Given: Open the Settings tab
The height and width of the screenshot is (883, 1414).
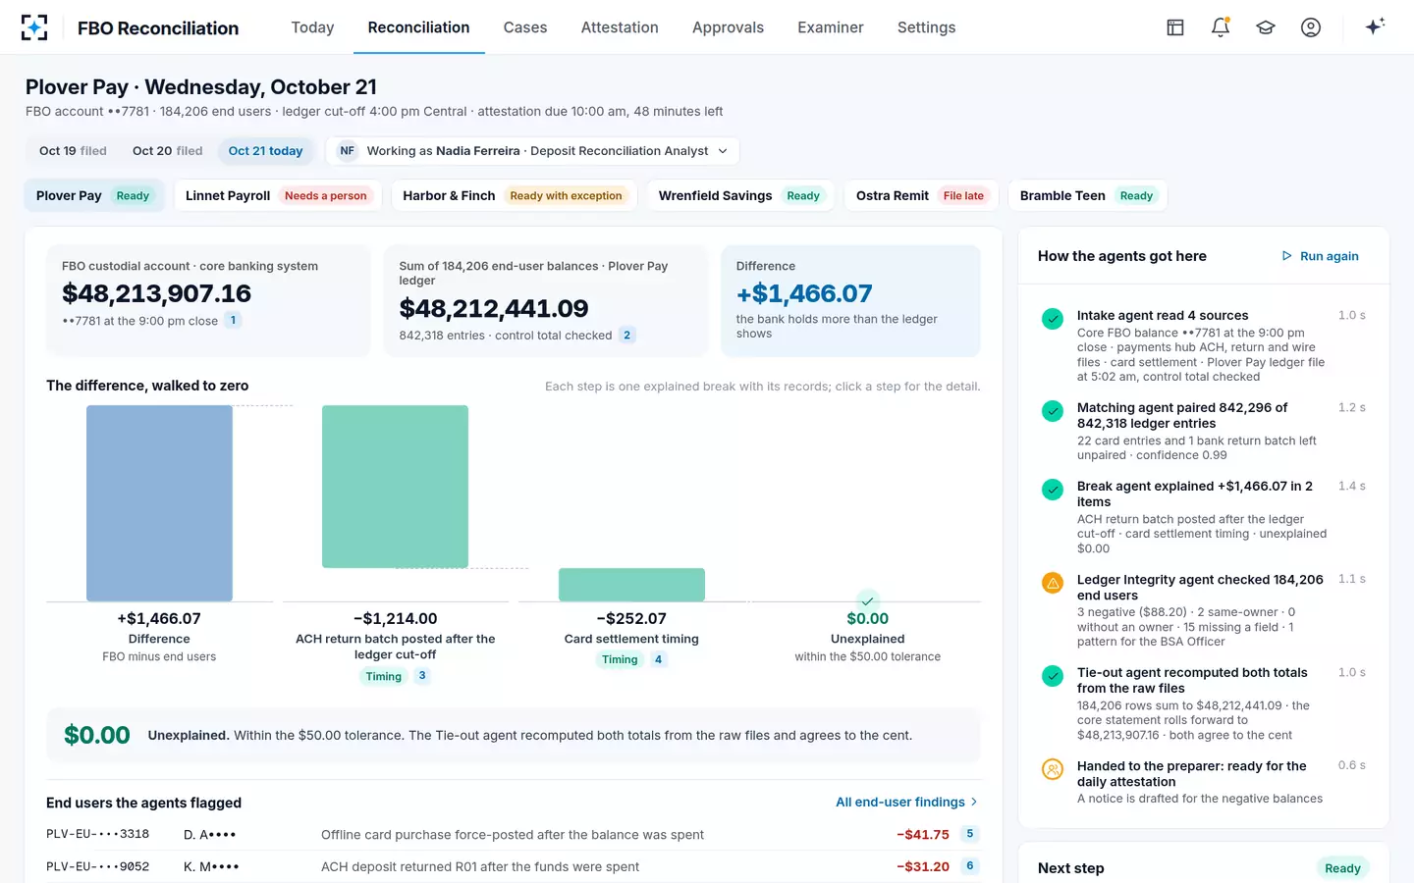Looking at the screenshot, I should [926, 27].
